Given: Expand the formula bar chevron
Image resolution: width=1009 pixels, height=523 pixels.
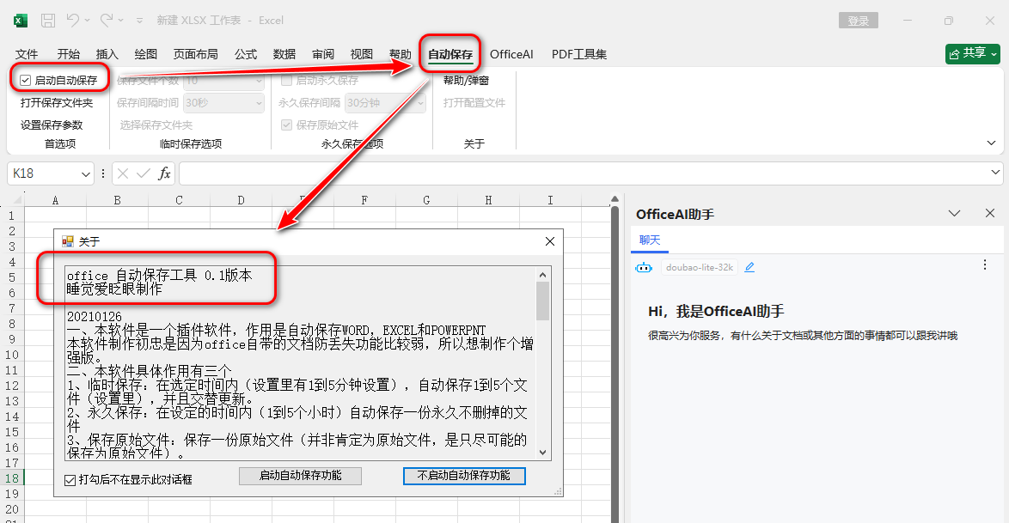Looking at the screenshot, I should [x=995, y=173].
